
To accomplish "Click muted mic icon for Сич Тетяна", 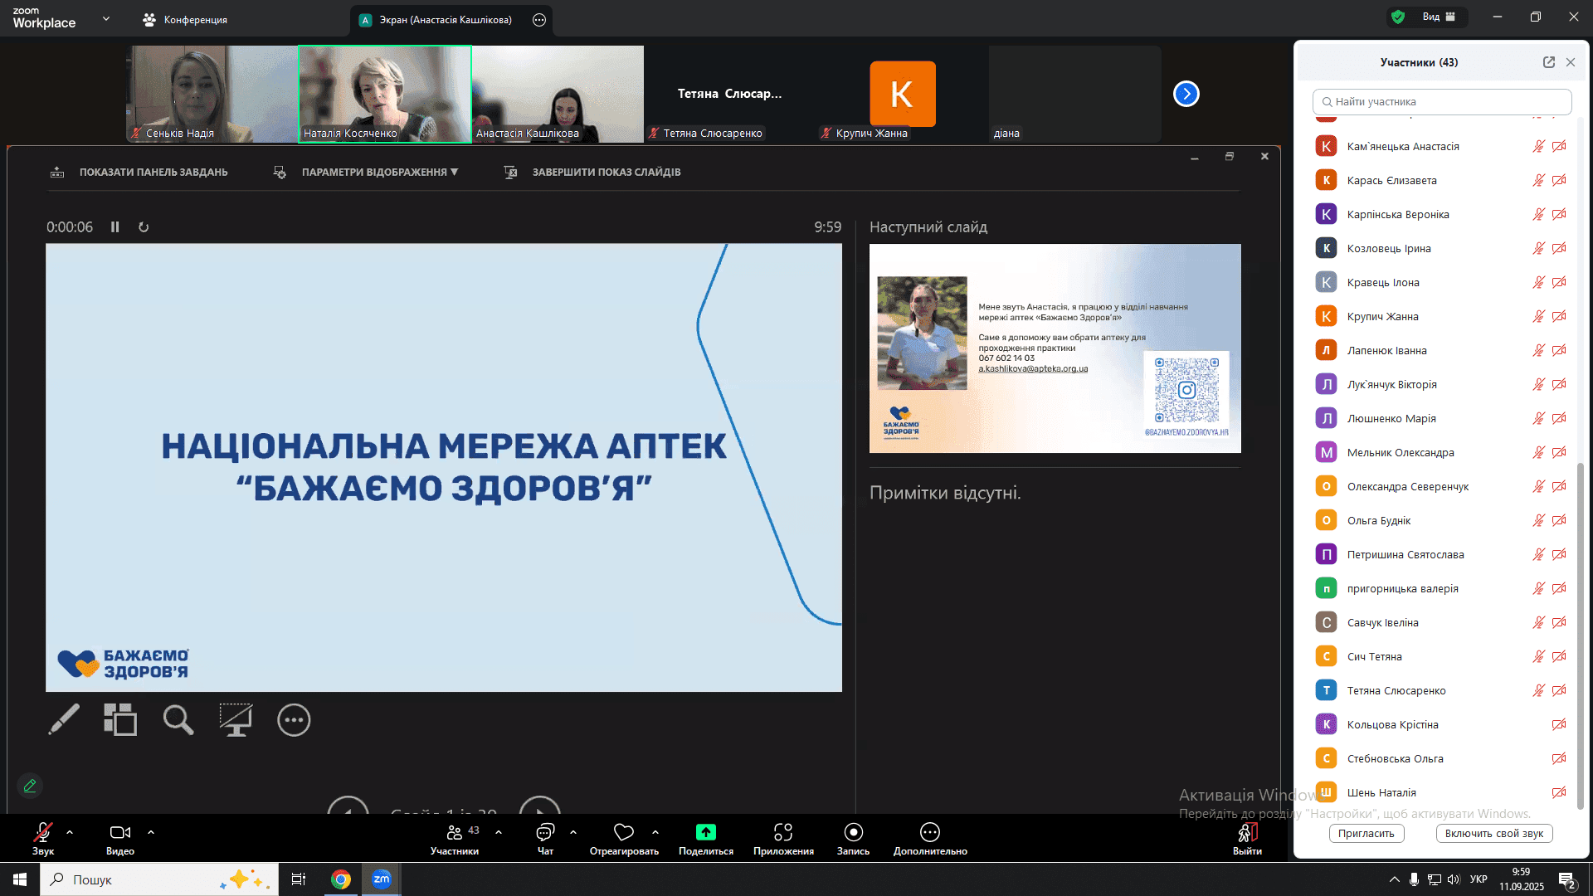I will click(1538, 656).
